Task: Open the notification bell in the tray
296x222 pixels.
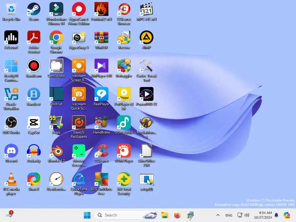Action: pos(276,215)
